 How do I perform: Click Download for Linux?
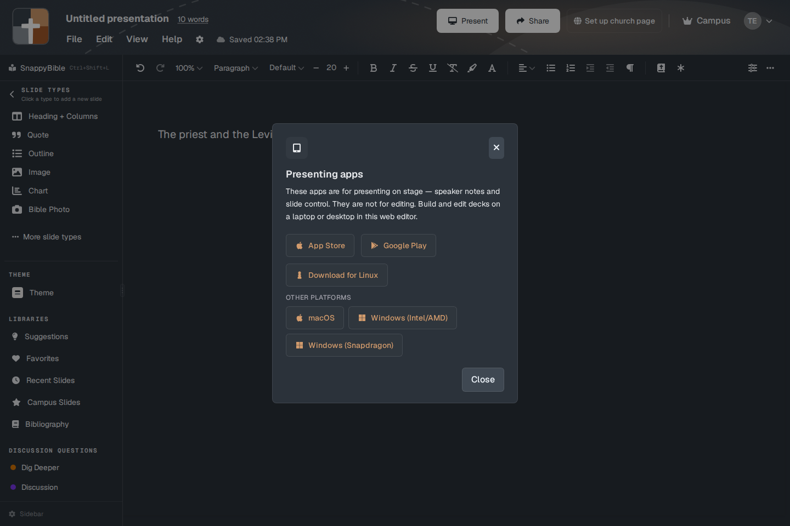point(337,275)
